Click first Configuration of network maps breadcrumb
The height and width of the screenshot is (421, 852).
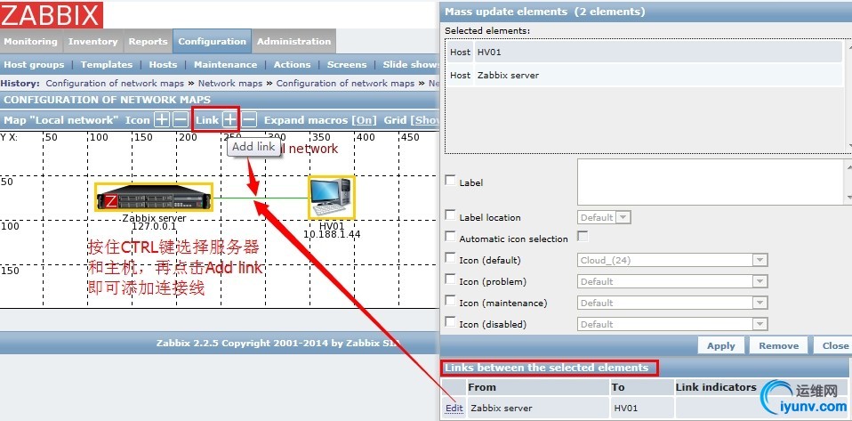click(116, 84)
